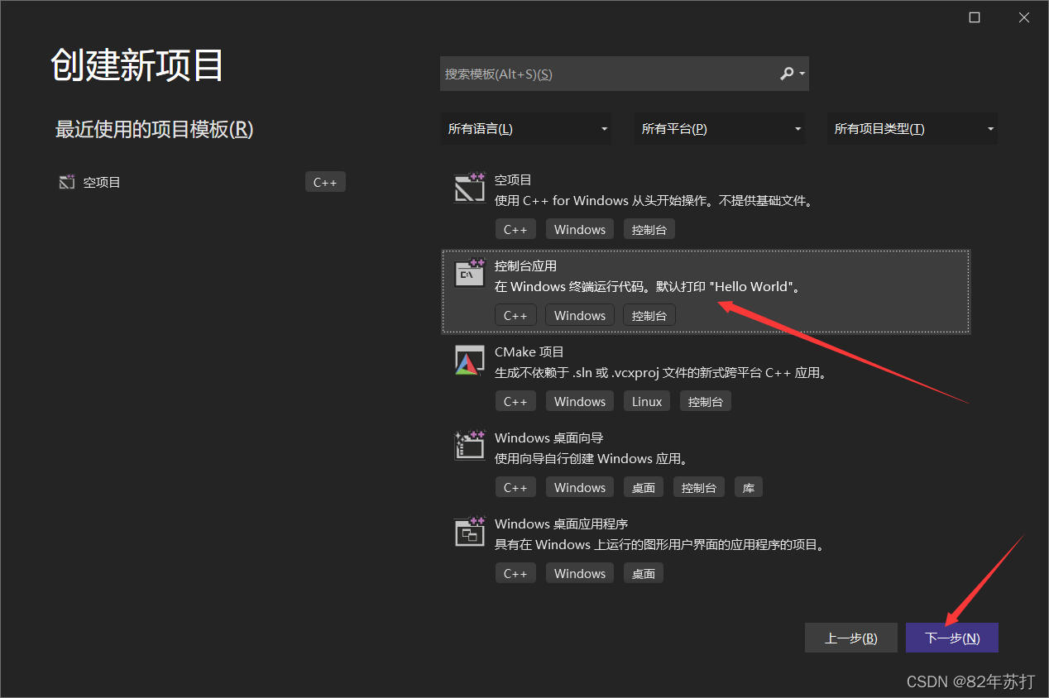This screenshot has width=1049, height=698.
Task: Click the 控制台应用 template icon
Action: pyautogui.click(x=469, y=274)
